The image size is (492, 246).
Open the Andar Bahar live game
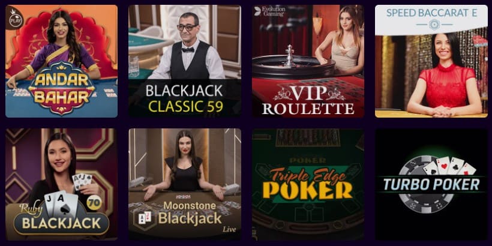tap(61, 61)
